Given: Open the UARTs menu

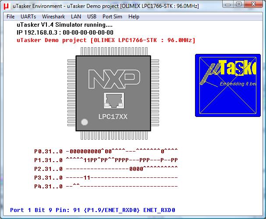Looking at the screenshot, I should click(x=28, y=17).
